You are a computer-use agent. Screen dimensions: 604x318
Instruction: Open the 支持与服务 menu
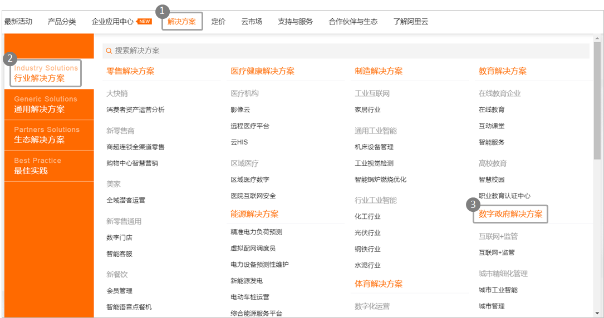pos(296,22)
